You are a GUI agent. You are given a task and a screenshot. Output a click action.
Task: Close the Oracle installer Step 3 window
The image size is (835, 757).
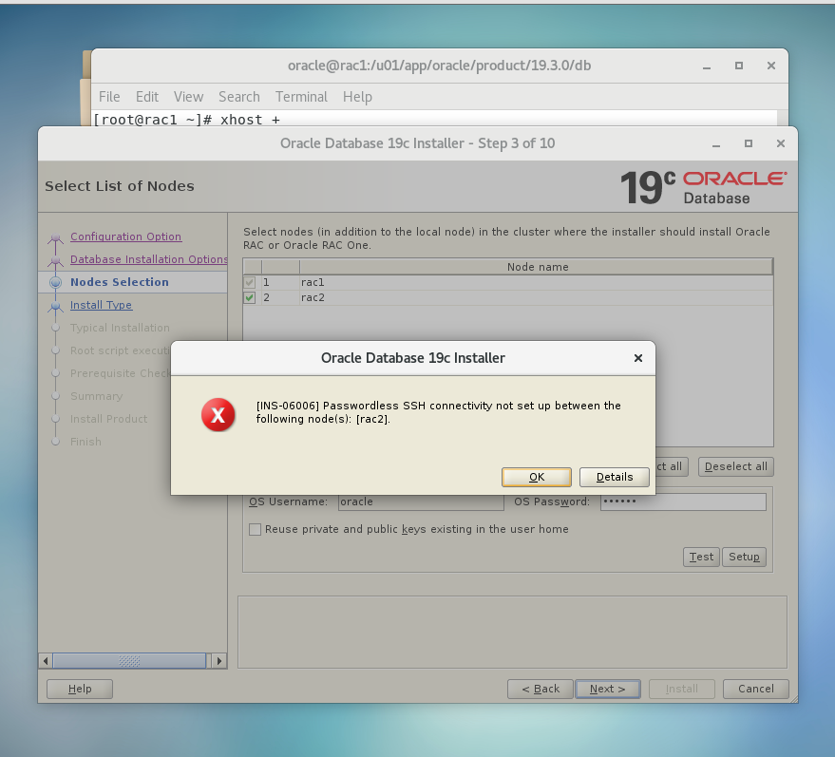(781, 143)
